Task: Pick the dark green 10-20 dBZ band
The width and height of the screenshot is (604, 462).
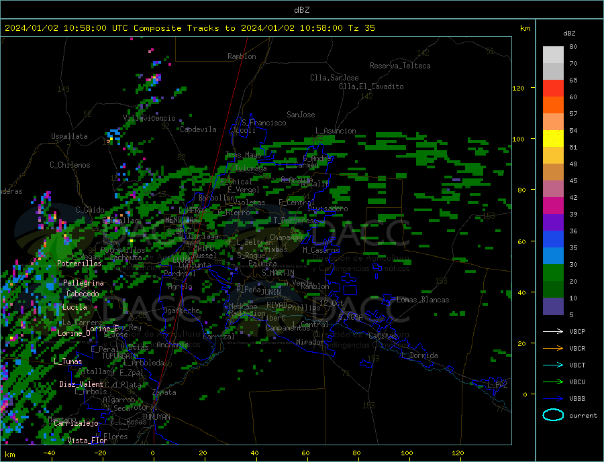Action: (553, 290)
